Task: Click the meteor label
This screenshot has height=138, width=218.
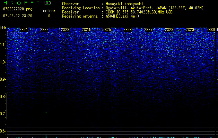Action: [x=49, y=11]
